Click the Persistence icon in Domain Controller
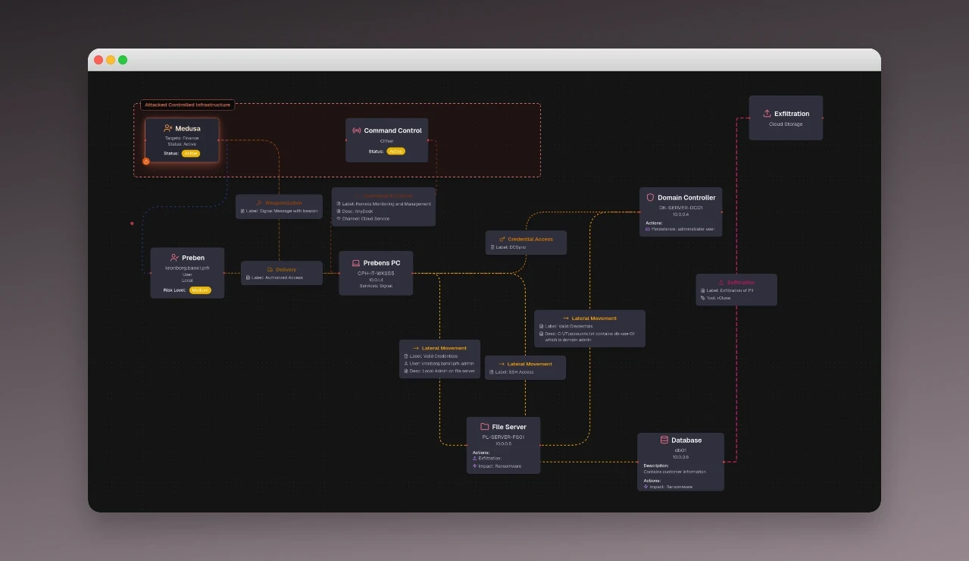This screenshot has height=561, width=969. coord(647,229)
